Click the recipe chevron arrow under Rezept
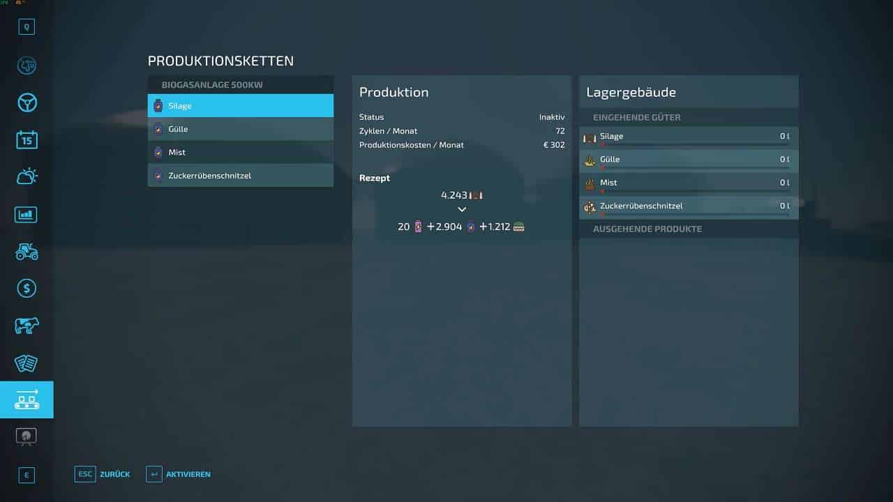 pyautogui.click(x=462, y=210)
